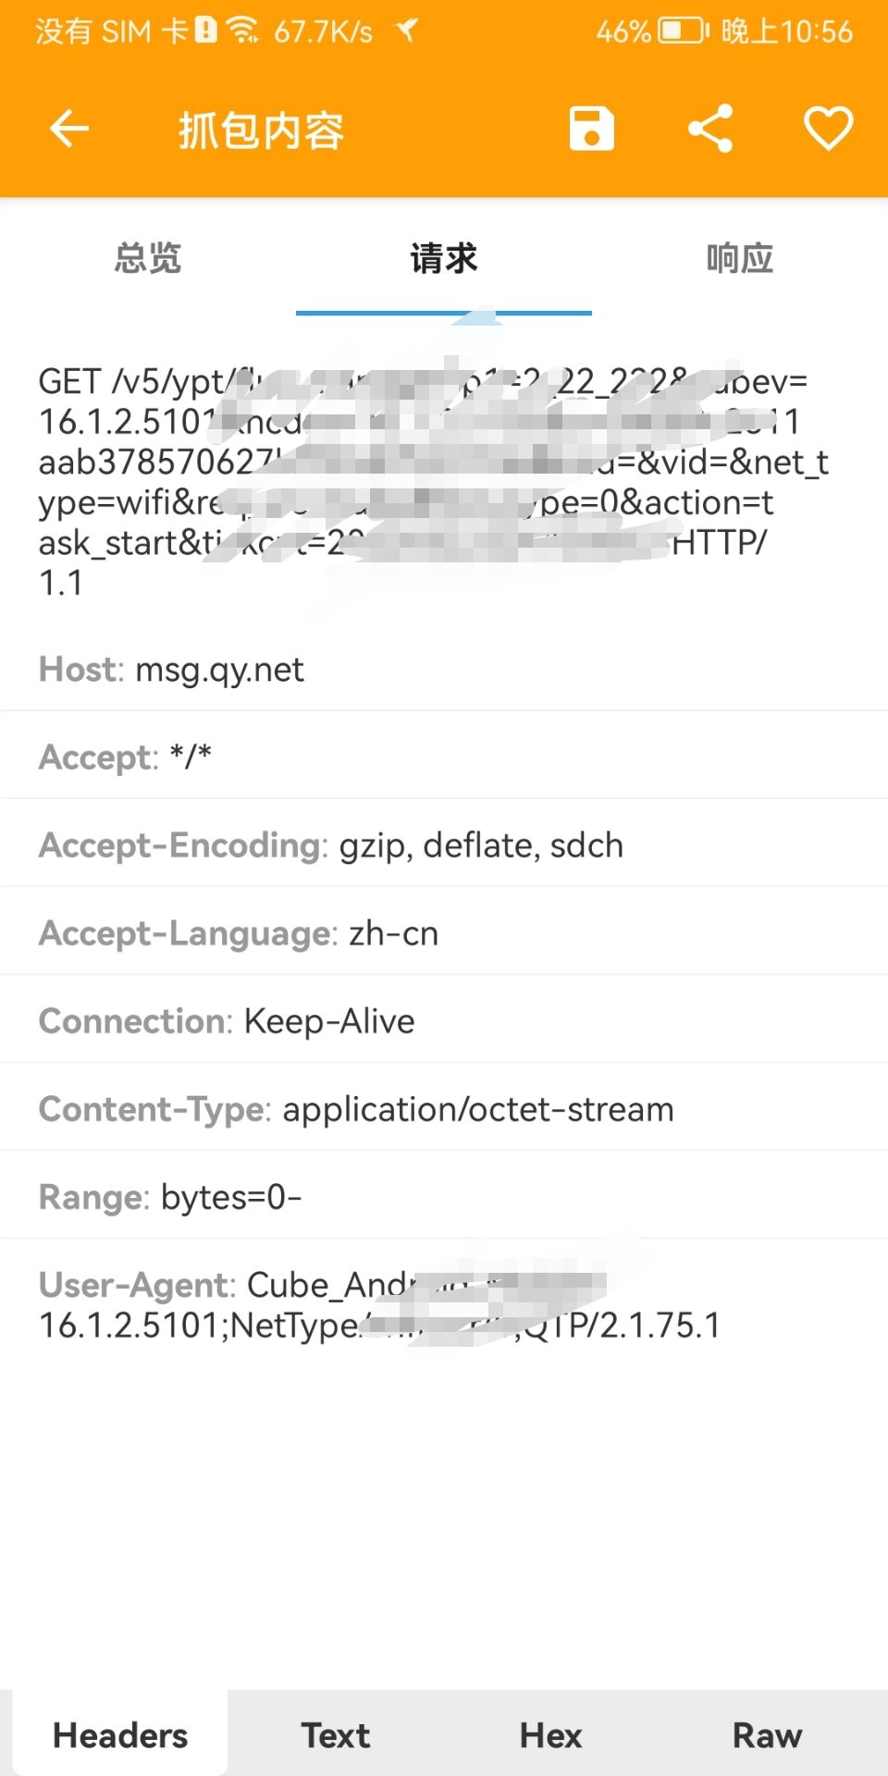Favorite this packet capture
The width and height of the screenshot is (888, 1776).
point(828,129)
